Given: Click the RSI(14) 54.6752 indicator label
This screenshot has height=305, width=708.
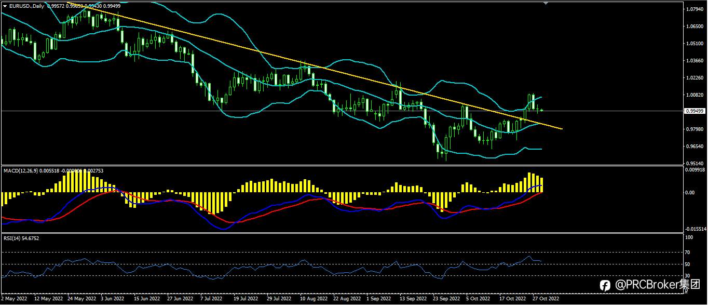Looking at the screenshot, I should [x=21, y=238].
